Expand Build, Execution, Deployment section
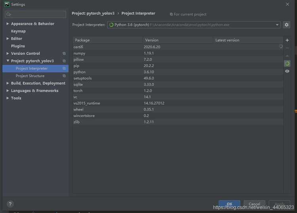 (8, 83)
